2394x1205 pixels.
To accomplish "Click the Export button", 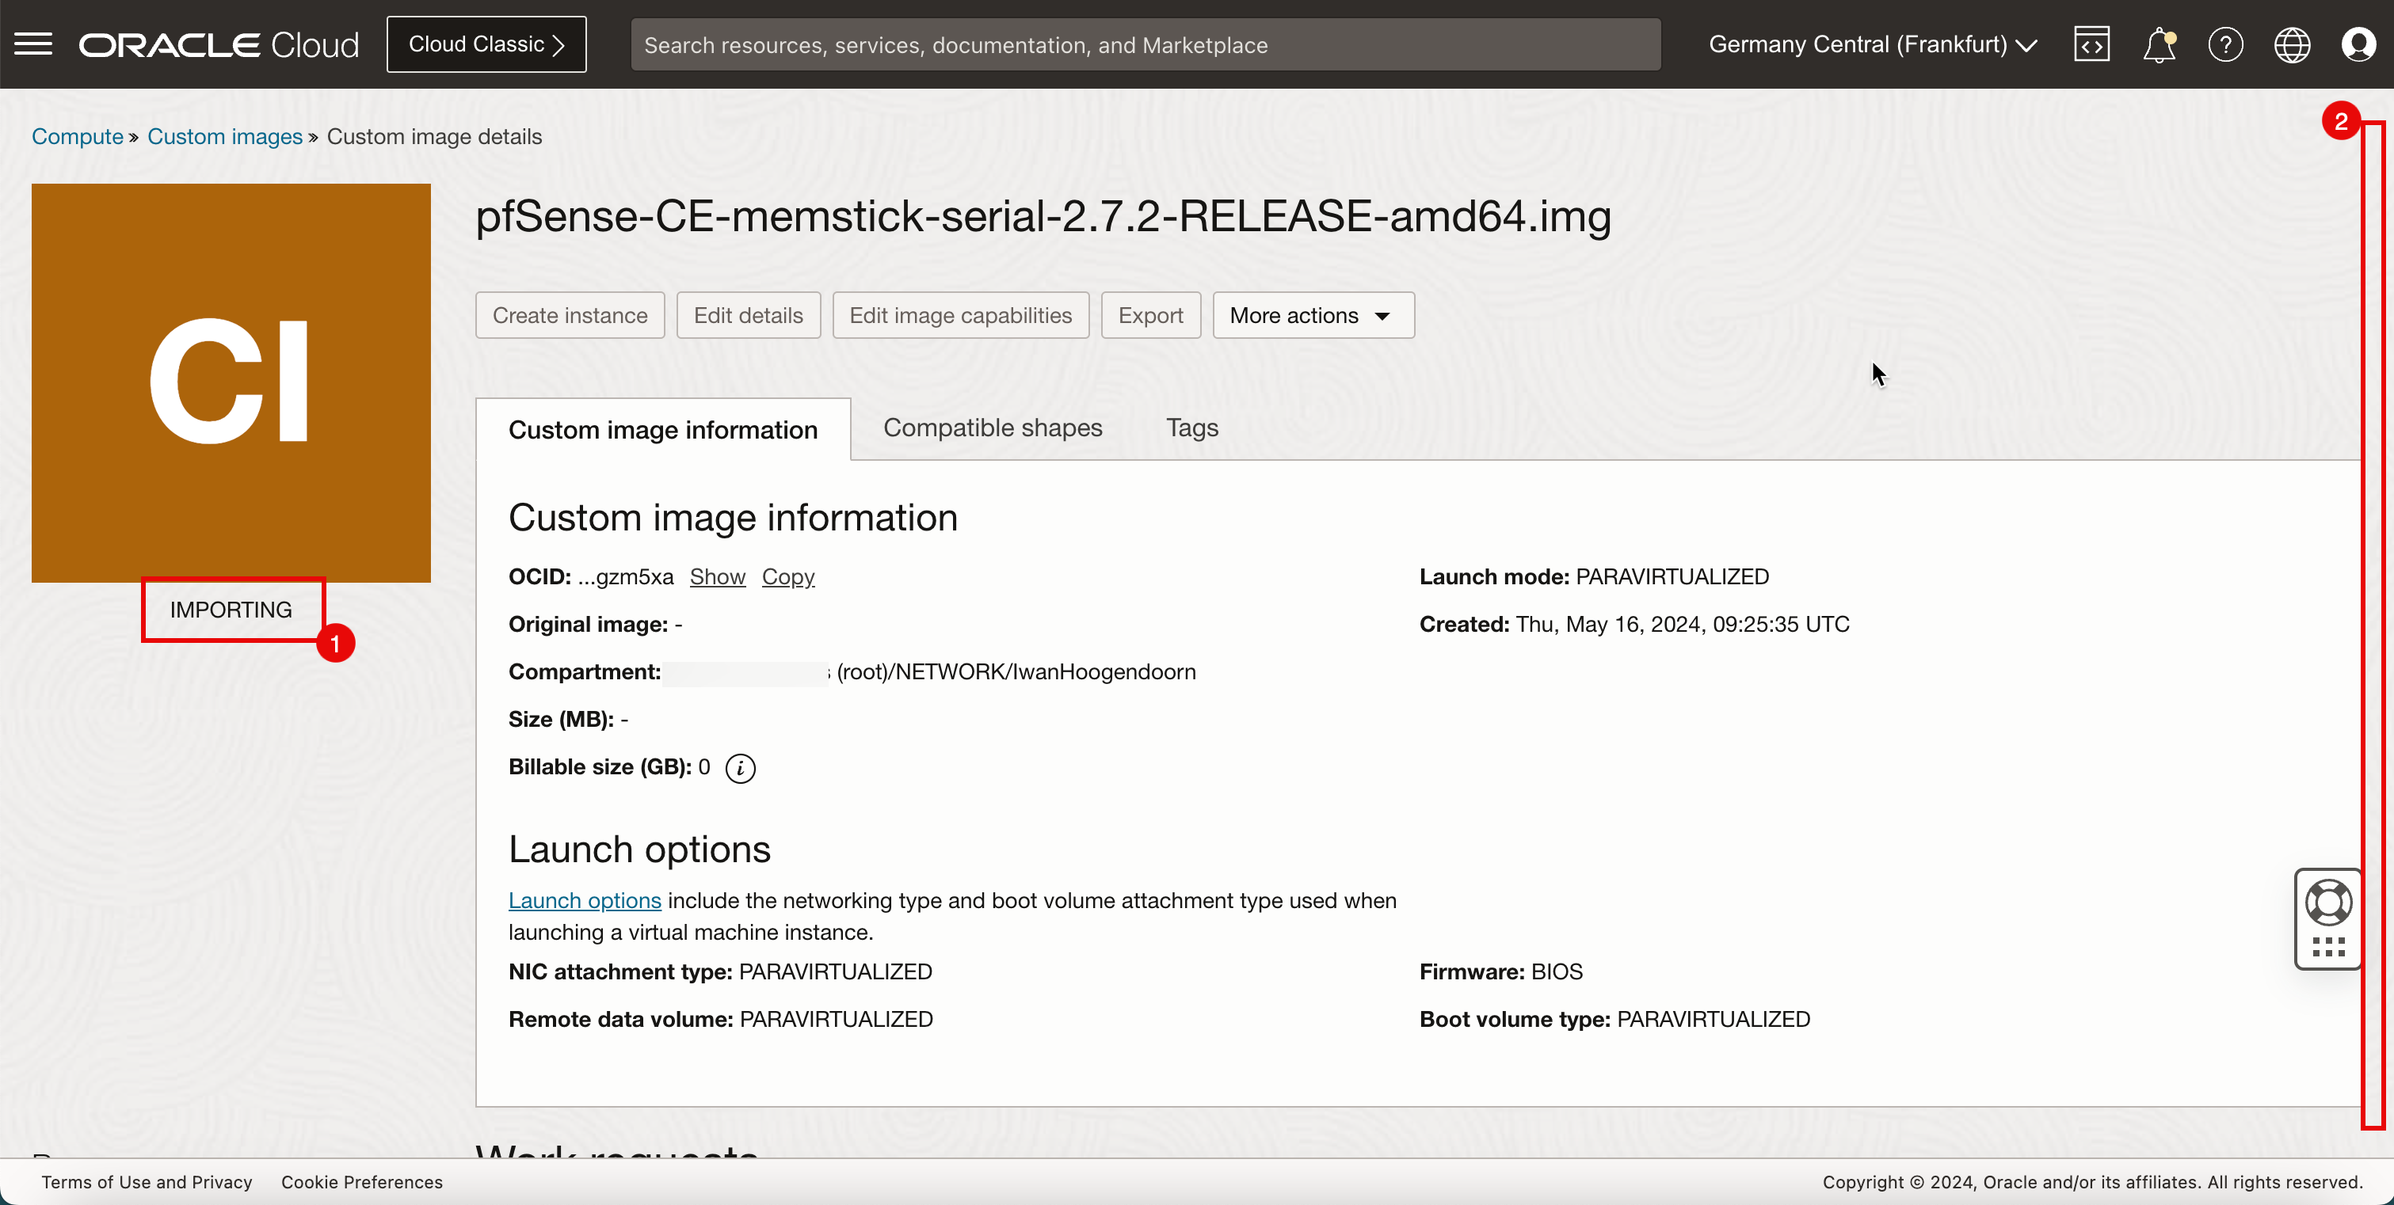I will 1149,316.
